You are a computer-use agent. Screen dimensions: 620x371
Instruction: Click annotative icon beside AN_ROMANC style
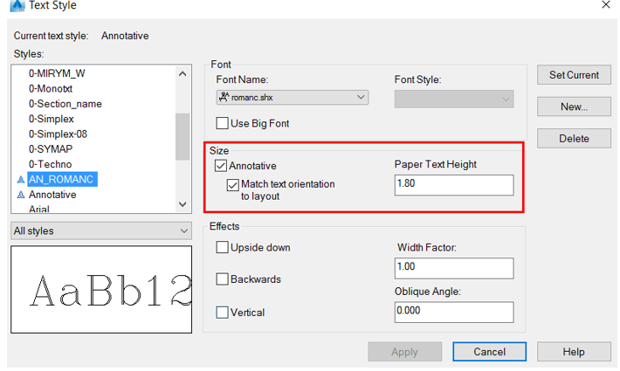click(21, 180)
